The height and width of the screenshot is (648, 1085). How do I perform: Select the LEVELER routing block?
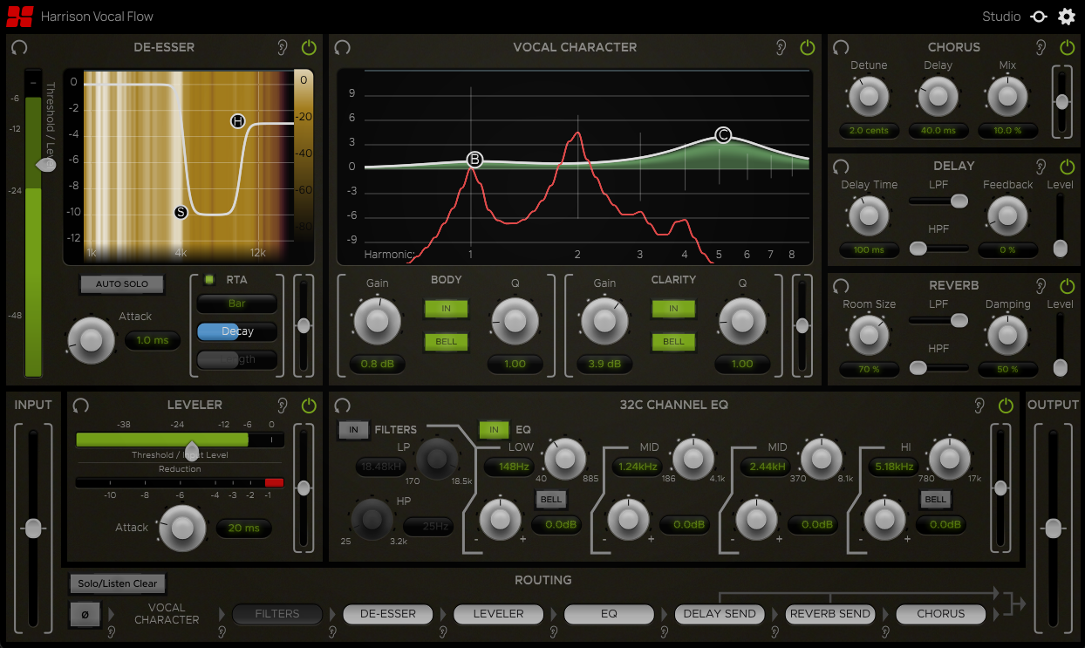point(499,614)
